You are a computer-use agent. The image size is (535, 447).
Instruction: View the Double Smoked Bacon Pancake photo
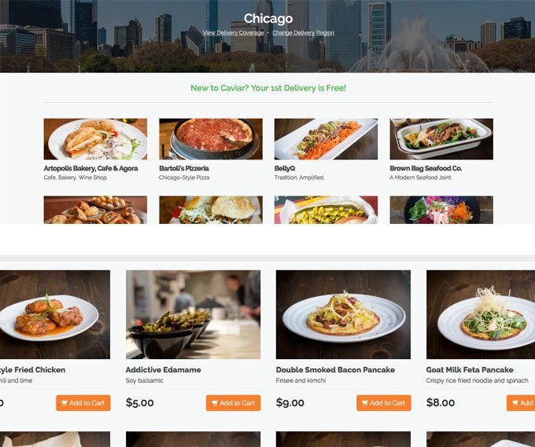[x=343, y=314]
